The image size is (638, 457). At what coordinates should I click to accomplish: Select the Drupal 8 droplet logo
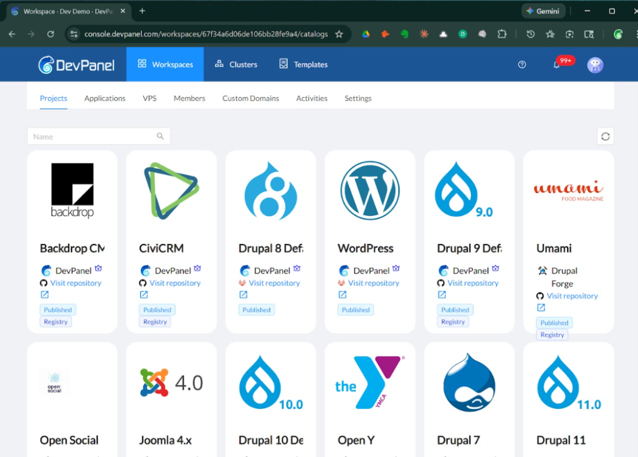point(270,190)
